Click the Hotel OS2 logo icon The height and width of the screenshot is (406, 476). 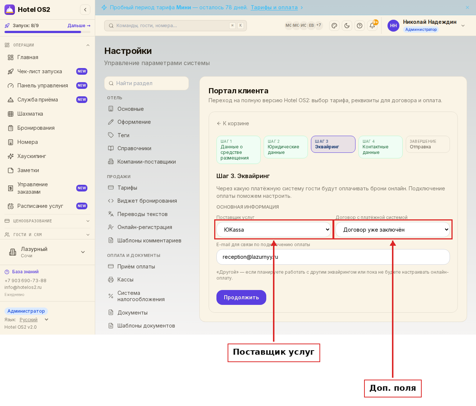[10, 10]
